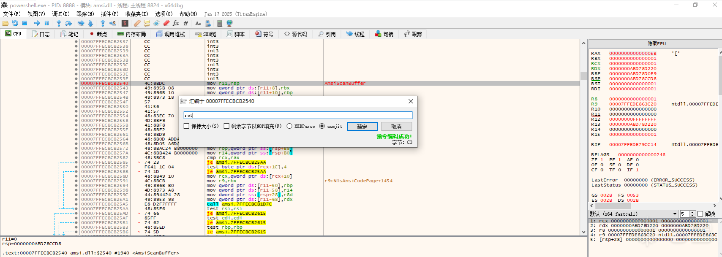
Task: Switch to the Symbols tab
Action: pyautogui.click(x=264, y=34)
